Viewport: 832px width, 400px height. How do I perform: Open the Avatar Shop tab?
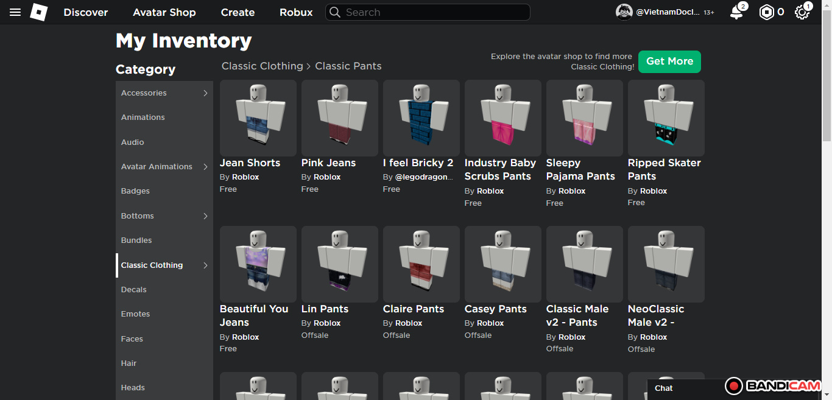coord(164,12)
